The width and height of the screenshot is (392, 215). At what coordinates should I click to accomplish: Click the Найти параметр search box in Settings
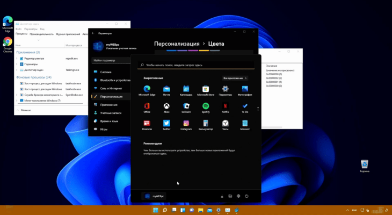(111, 60)
